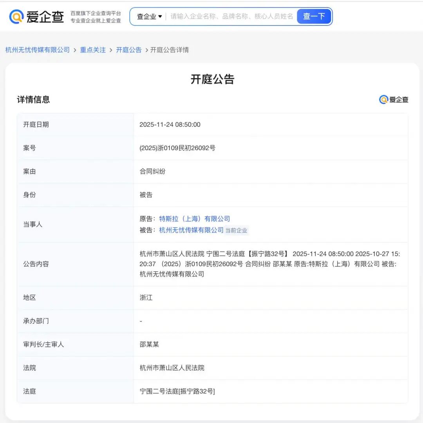Open plaintiff 特斯拉（上海）有限公司 link
Viewport: 423px width, 423px height.
pyautogui.click(x=194, y=219)
